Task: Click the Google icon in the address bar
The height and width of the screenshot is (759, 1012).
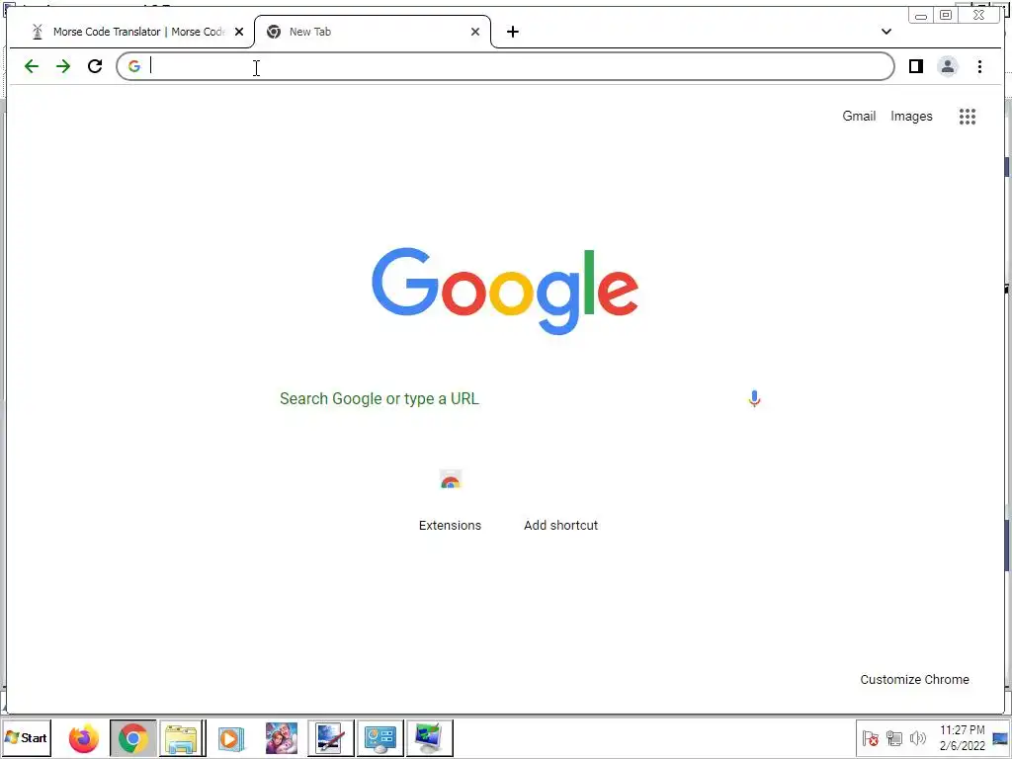Action: [x=134, y=66]
